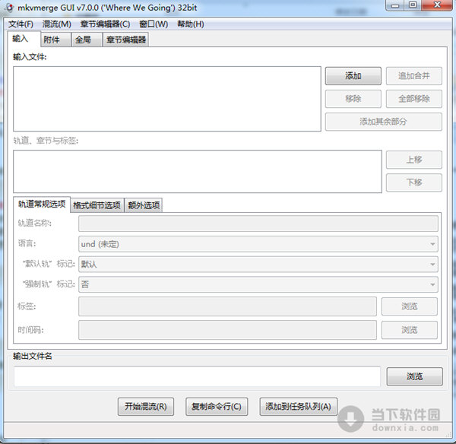Switch to the 附件 tab
The height and width of the screenshot is (444, 456).
pos(55,40)
